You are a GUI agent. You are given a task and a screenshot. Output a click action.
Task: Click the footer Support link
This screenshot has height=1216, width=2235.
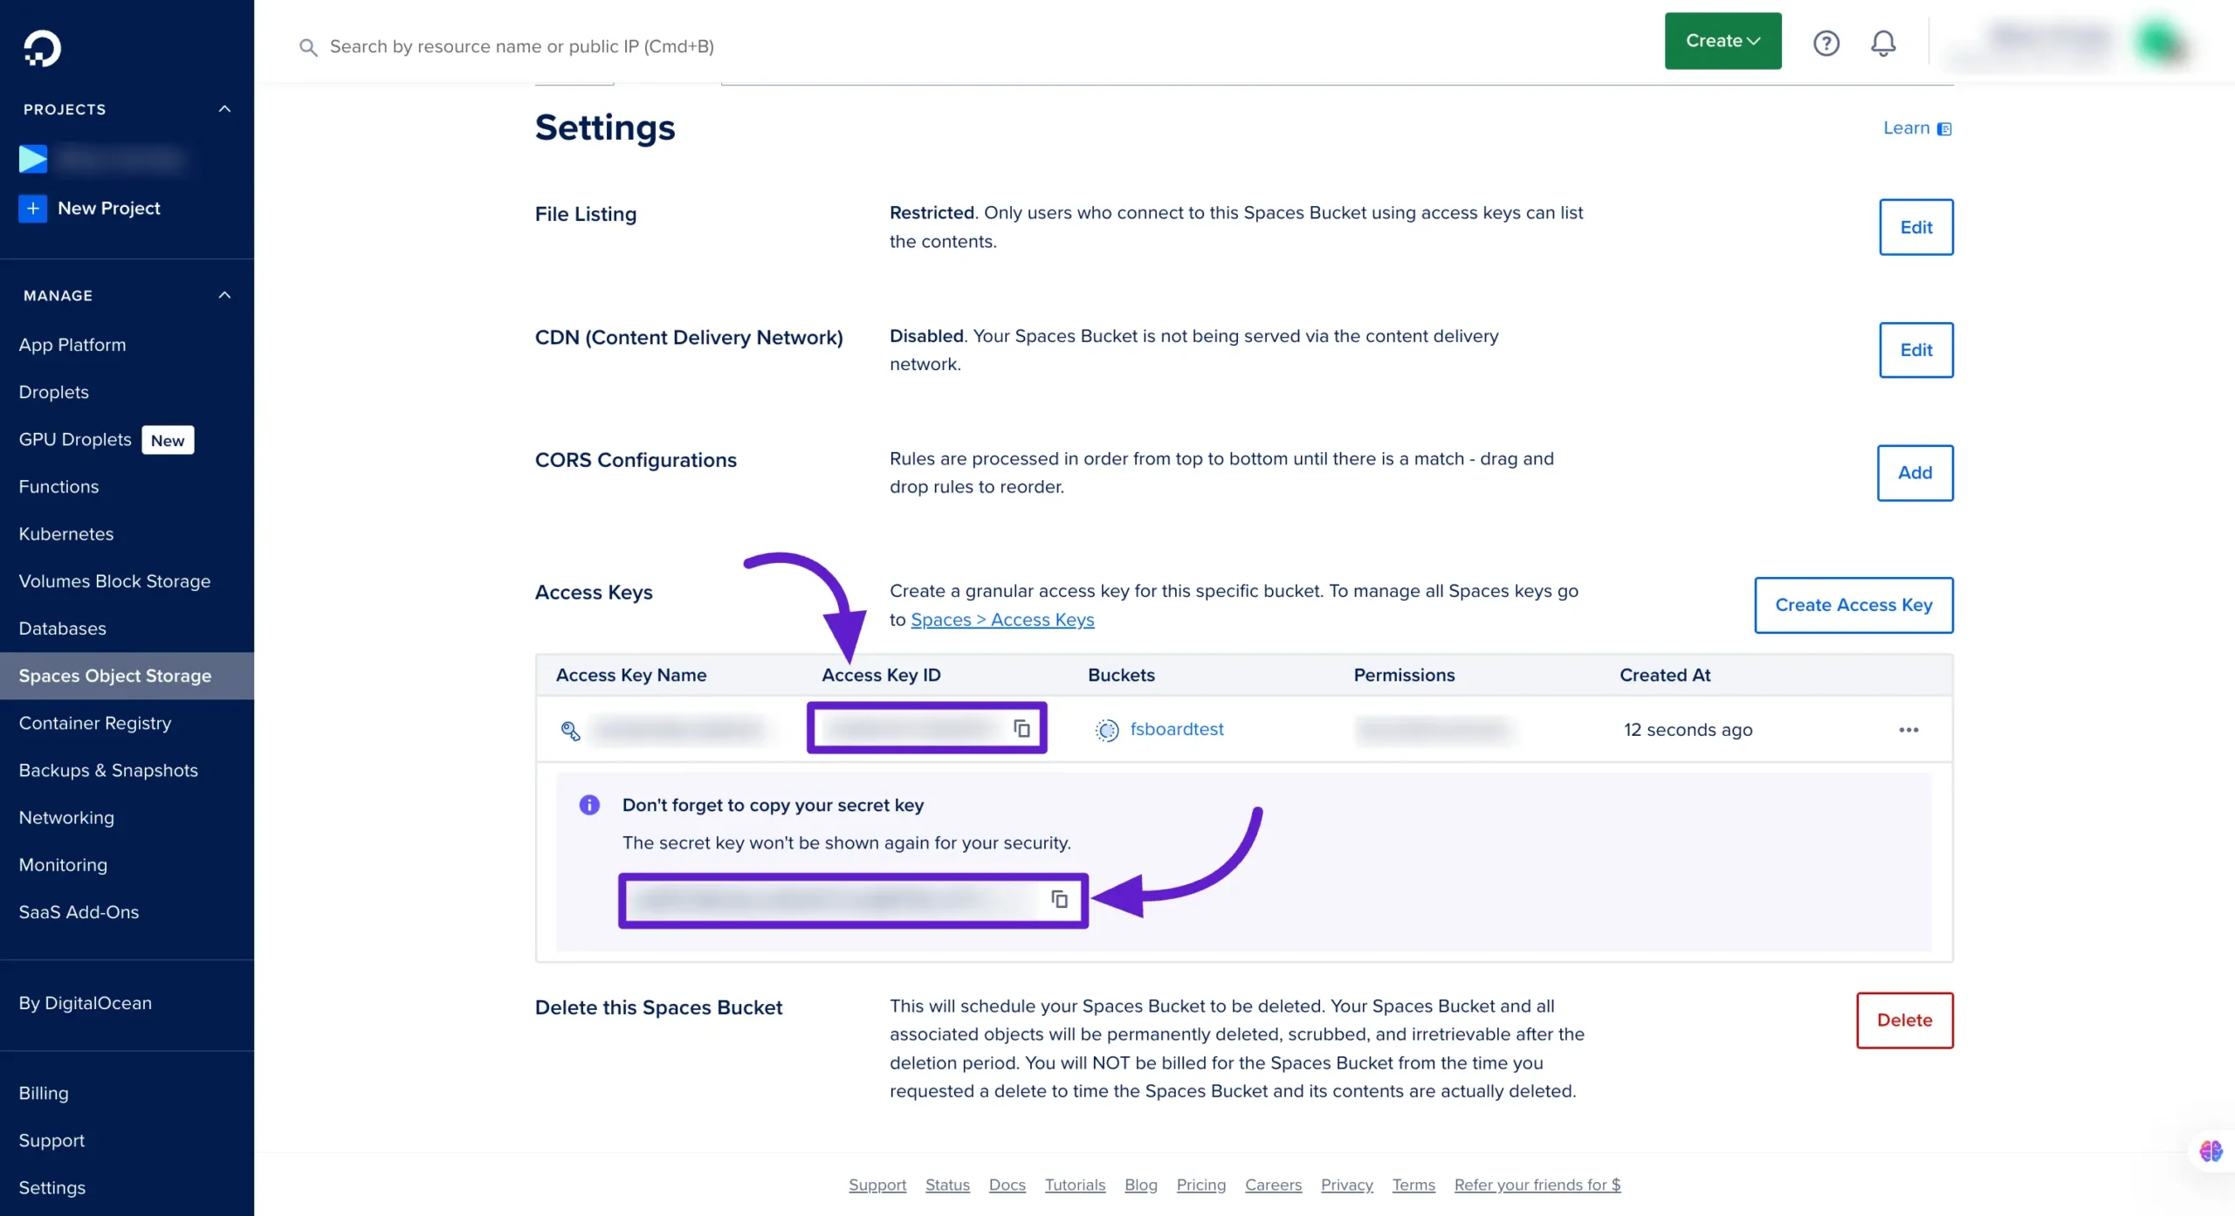877,1185
